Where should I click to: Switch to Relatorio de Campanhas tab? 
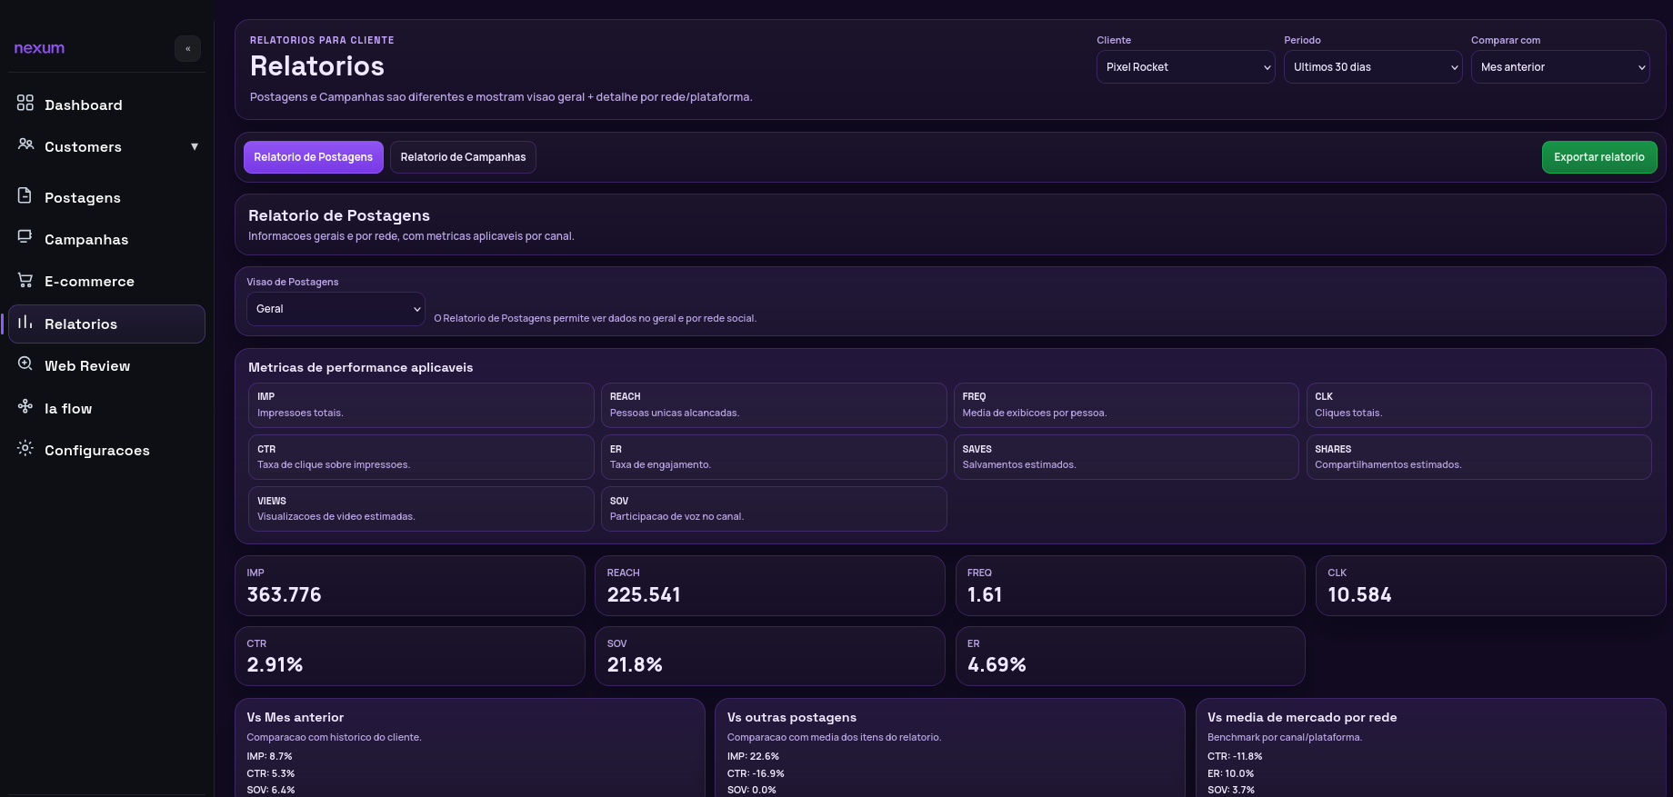click(x=463, y=157)
